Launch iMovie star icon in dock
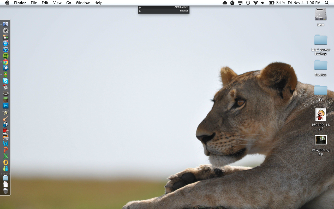Screen dimensions: 334x209 coord(5,112)
